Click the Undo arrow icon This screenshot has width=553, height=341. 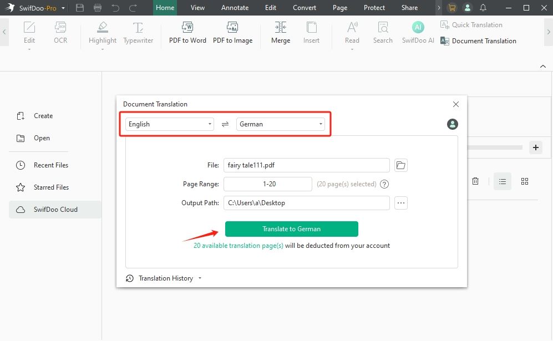[x=115, y=8]
